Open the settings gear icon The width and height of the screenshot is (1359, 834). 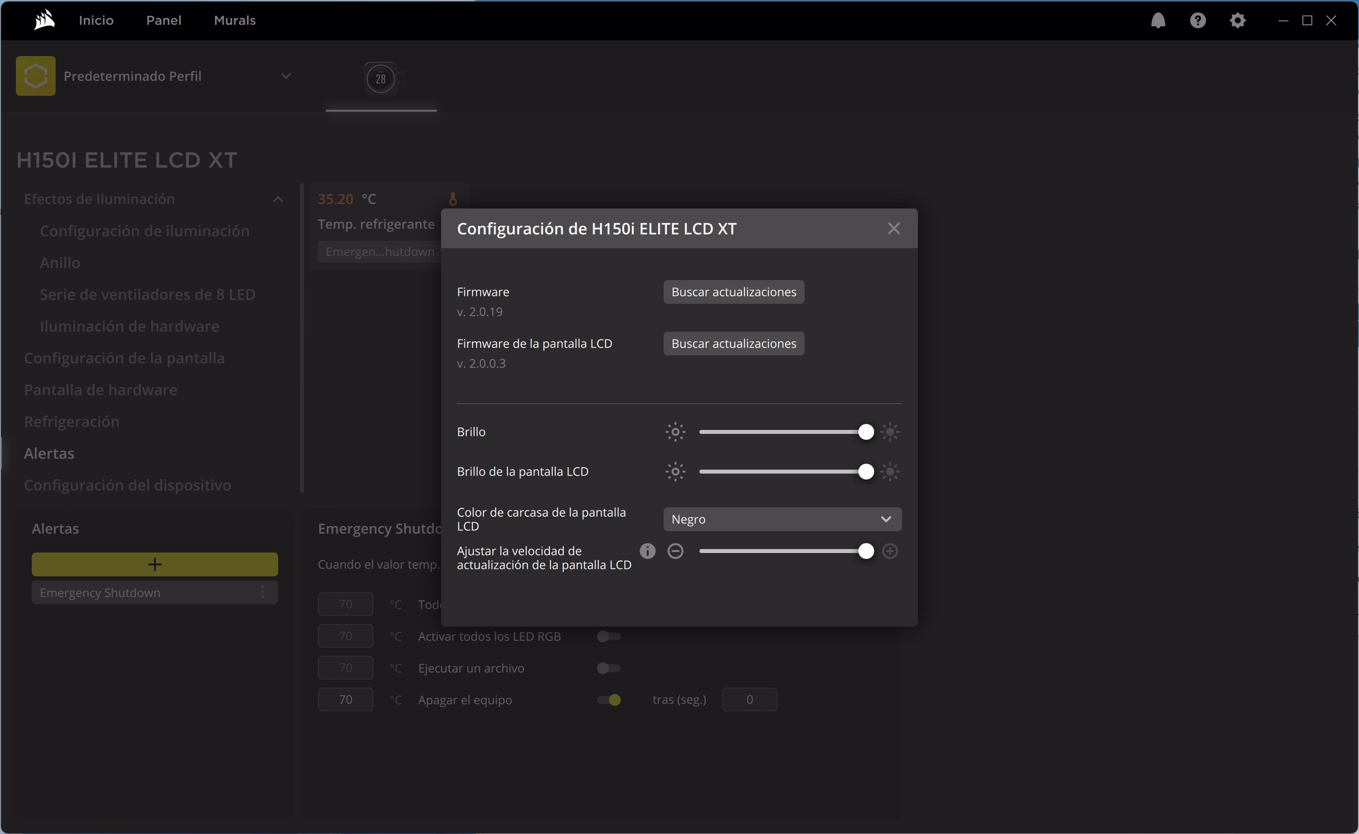click(x=1237, y=20)
